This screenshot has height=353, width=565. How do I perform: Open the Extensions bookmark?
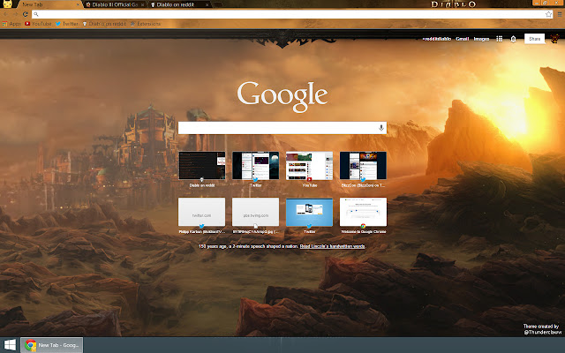click(145, 24)
